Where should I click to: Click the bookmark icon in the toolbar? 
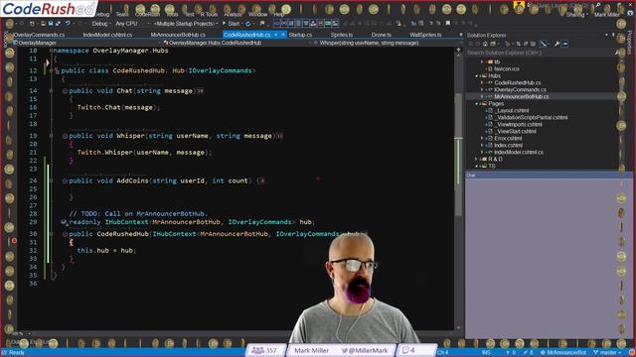(x=448, y=24)
